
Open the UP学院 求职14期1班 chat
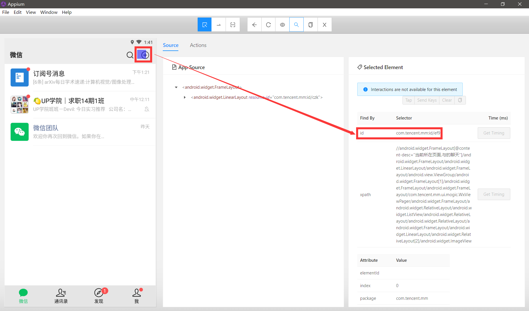click(x=80, y=105)
